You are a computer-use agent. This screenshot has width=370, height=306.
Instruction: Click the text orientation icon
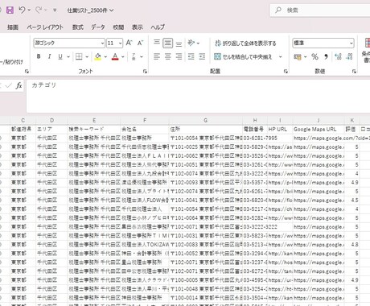click(191, 43)
